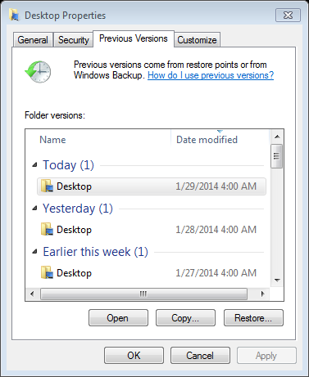Collapse the Earlier this week (1) group
This screenshot has height=377, width=309.
[x=34, y=252]
